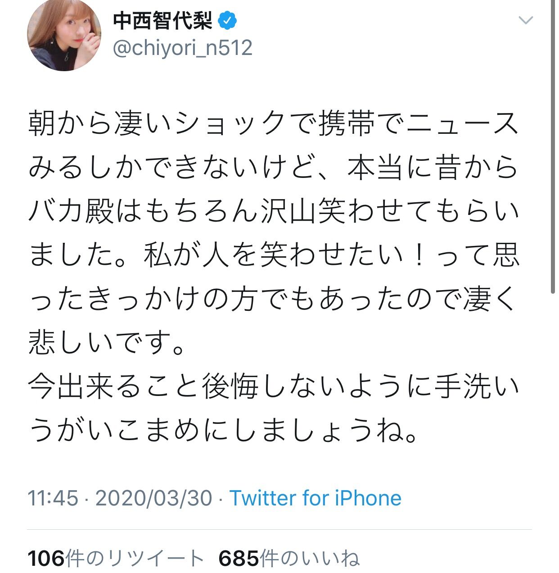This screenshot has width=559, height=573.
Task: Click the tweet line 悲しいです。
Action: pyautogui.click(x=107, y=343)
